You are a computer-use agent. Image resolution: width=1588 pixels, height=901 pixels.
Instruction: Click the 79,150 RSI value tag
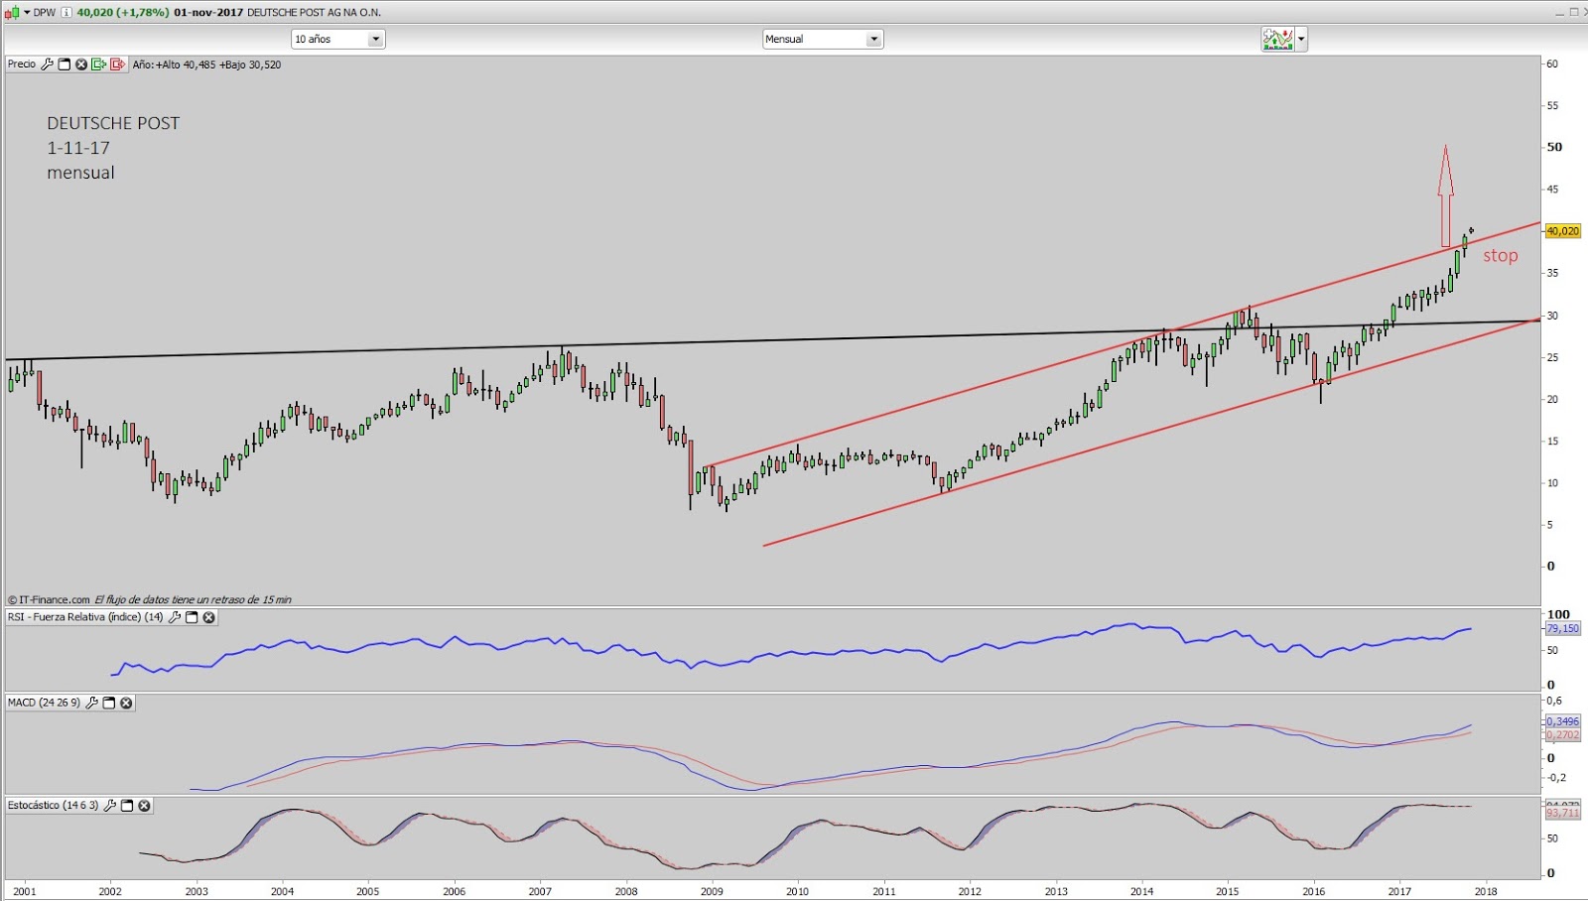(x=1562, y=628)
